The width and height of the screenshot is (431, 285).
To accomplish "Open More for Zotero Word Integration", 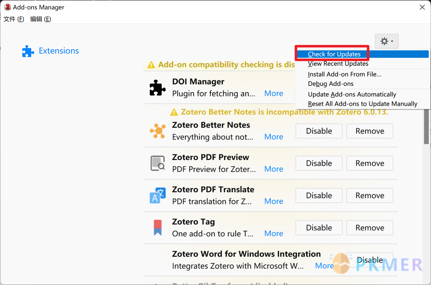I will click(324, 266).
